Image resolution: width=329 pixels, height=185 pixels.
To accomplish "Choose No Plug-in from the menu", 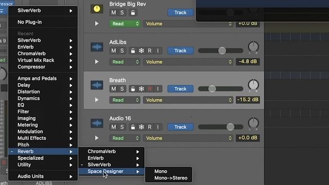I will [x=43, y=22].
